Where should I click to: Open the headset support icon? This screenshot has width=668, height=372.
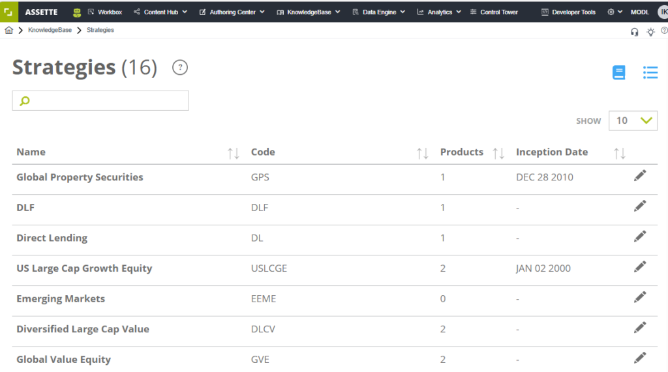(635, 32)
